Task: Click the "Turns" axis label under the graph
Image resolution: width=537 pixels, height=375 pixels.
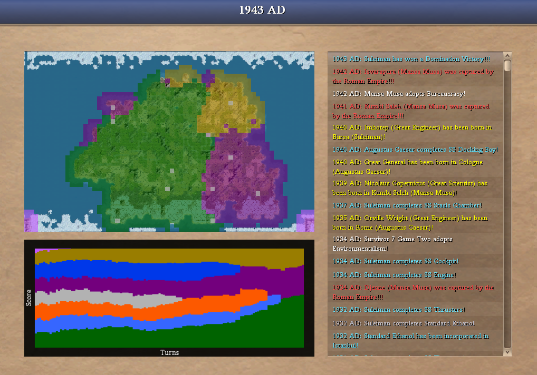Action: (169, 352)
